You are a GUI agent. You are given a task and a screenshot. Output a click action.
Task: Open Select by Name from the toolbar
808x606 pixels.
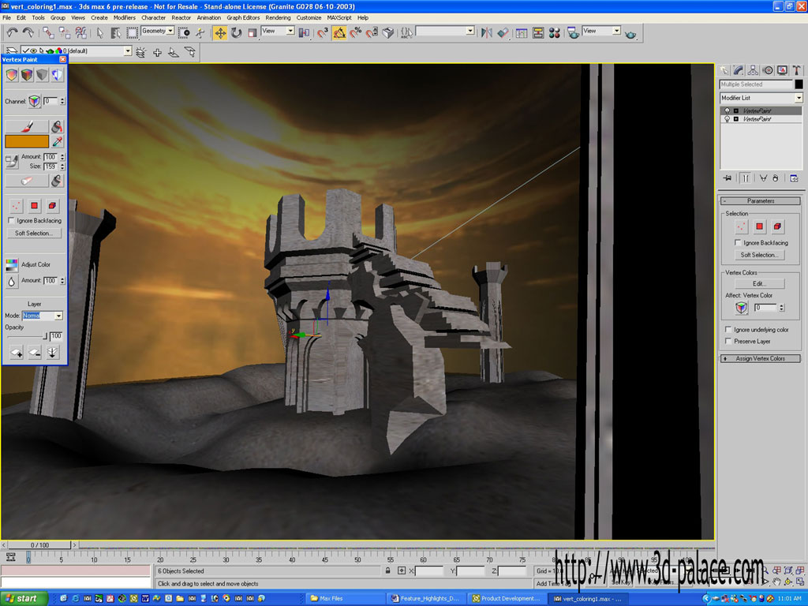click(x=116, y=33)
